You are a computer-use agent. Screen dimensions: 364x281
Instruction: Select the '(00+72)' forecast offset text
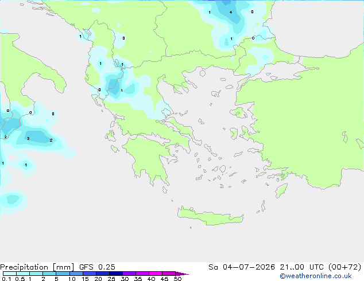click(344, 267)
